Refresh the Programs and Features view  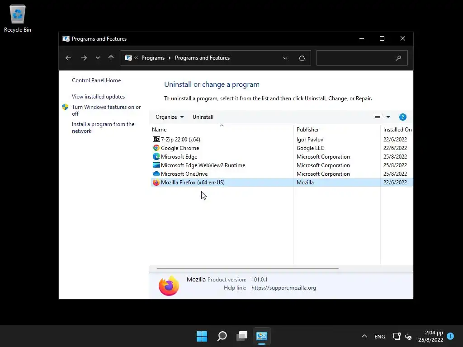[x=302, y=58]
